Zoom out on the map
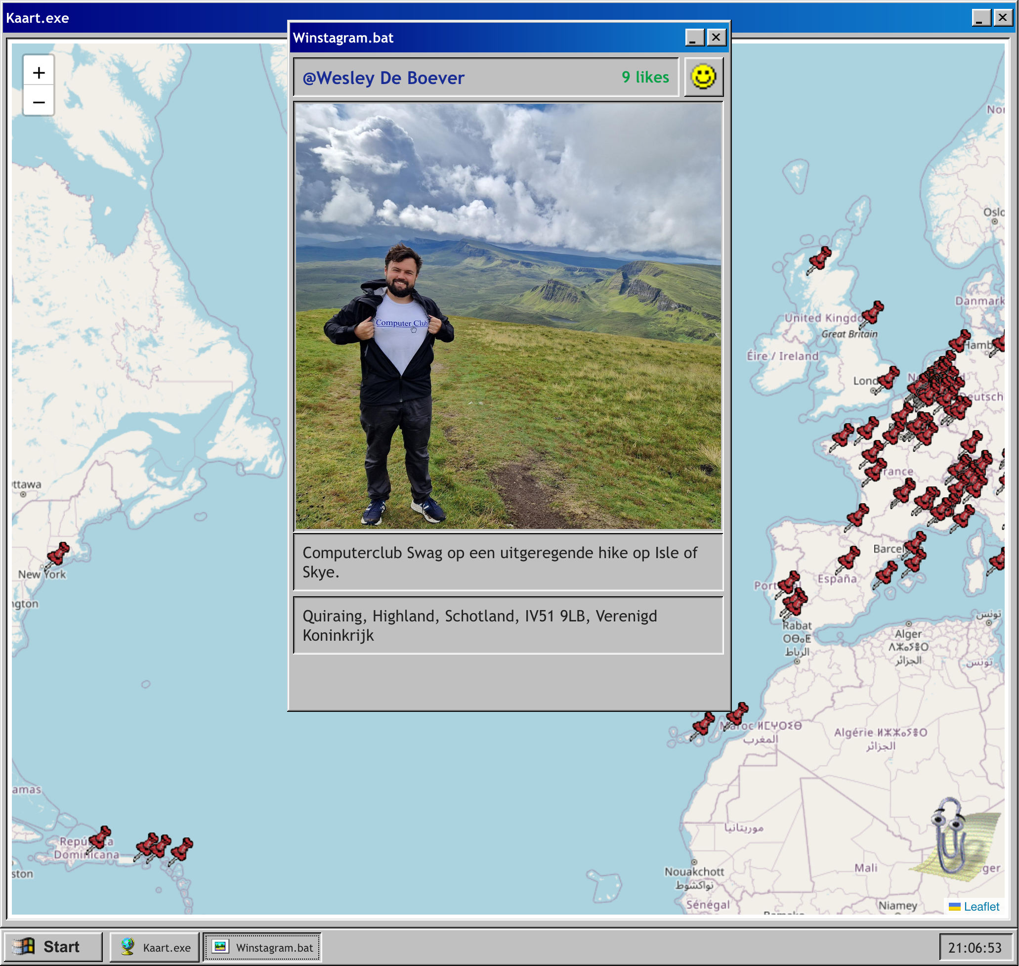Screen dimensions: 1019x966 (x=39, y=102)
